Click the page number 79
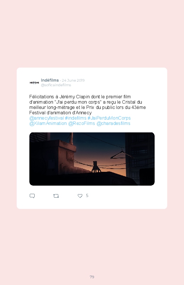Screen dimensions: 184x285 pyautogui.click(x=92, y=277)
